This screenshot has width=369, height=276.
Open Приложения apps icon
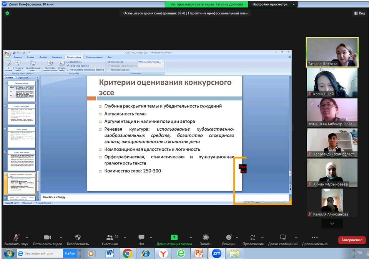253,238
